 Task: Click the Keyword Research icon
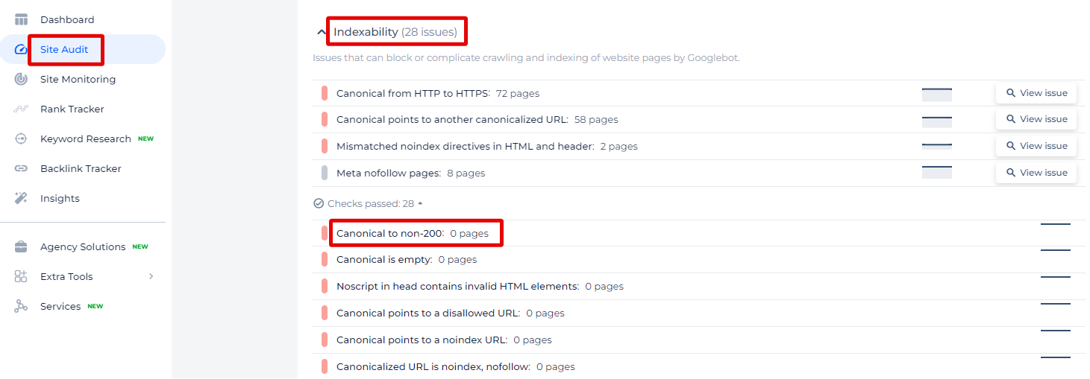pos(21,138)
